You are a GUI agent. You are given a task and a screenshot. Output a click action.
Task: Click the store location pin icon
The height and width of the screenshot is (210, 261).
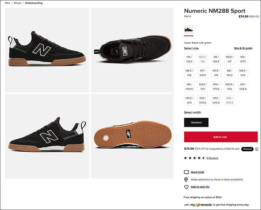pos(186,180)
